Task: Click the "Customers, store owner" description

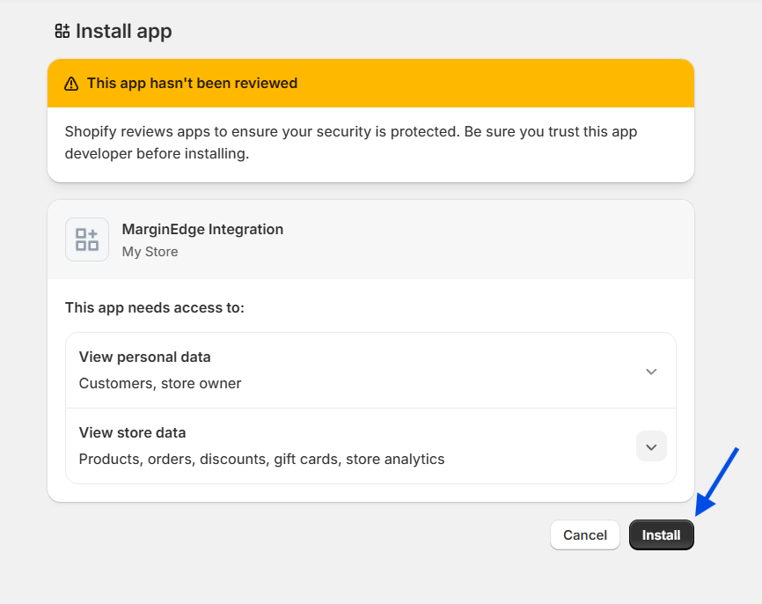Action: point(160,384)
